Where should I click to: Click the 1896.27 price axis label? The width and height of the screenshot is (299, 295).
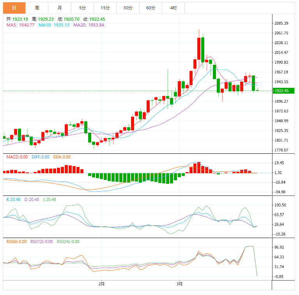pyautogui.click(x=281, y=101)
